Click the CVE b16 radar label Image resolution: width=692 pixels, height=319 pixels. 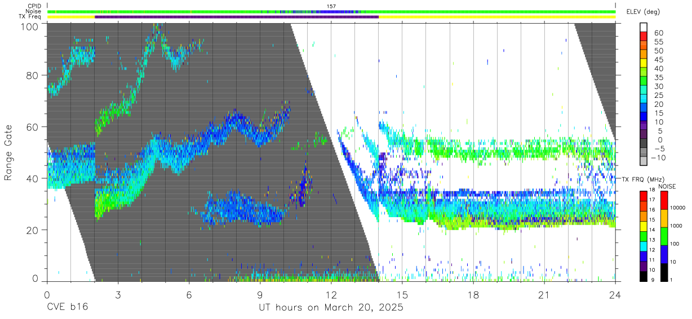click(66, 308)
